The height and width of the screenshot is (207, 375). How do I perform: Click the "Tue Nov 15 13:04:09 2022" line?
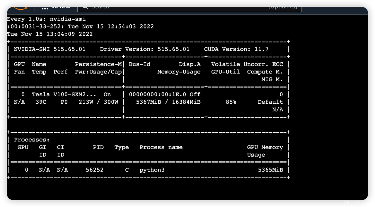click(50, 34)
